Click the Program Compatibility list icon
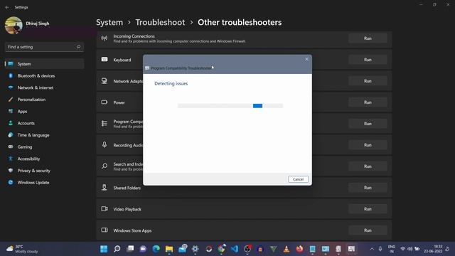Screen dimensions: 455x256 (x=105, y=123)
